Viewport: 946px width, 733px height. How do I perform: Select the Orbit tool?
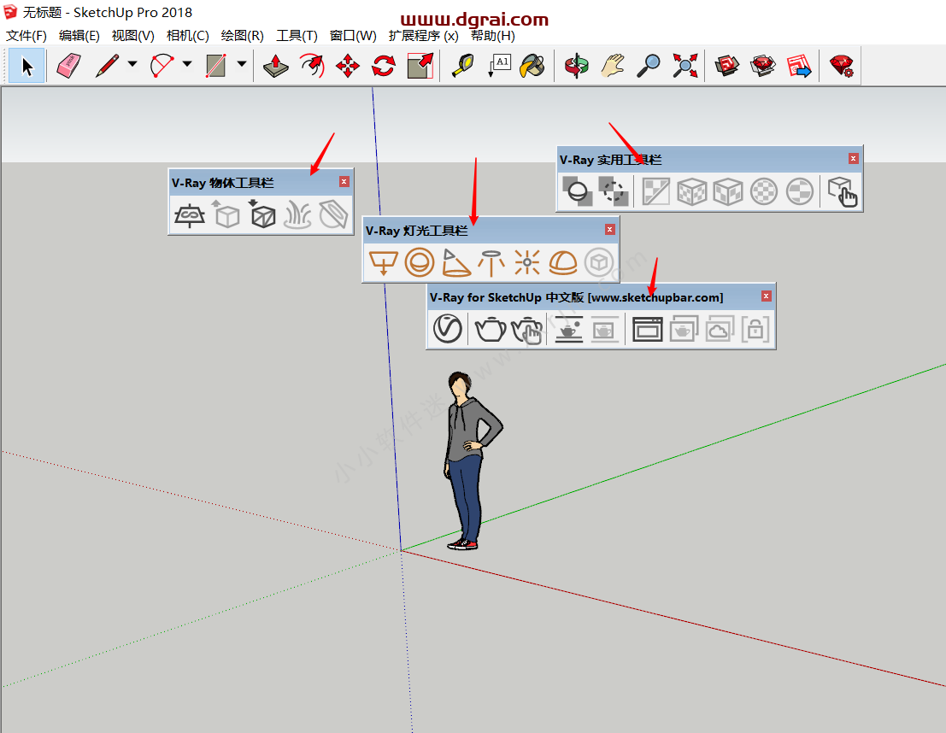point(576,66)
